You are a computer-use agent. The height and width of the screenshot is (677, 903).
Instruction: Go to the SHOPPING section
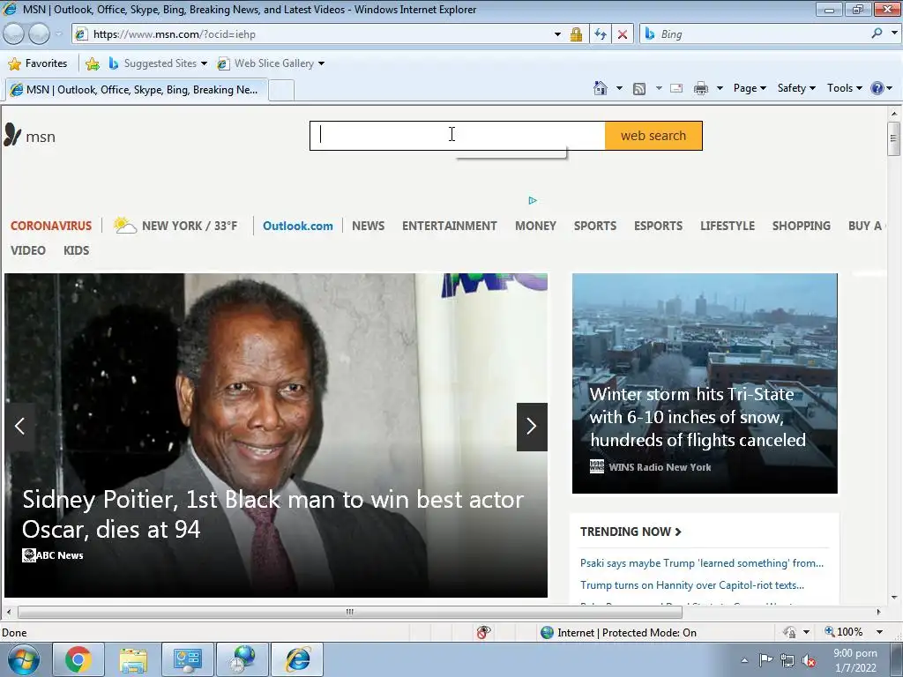click(801, 226)
